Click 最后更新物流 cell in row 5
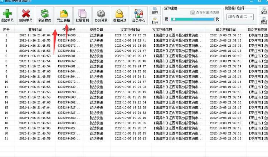The height and width of the screenshot is (157, 268). [258, 56]
